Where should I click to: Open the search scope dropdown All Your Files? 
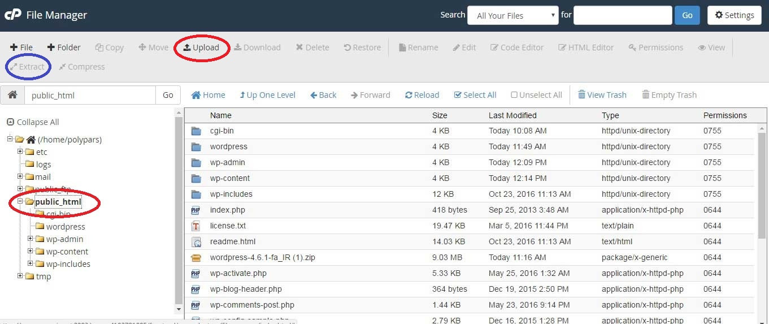click(513, 15)
